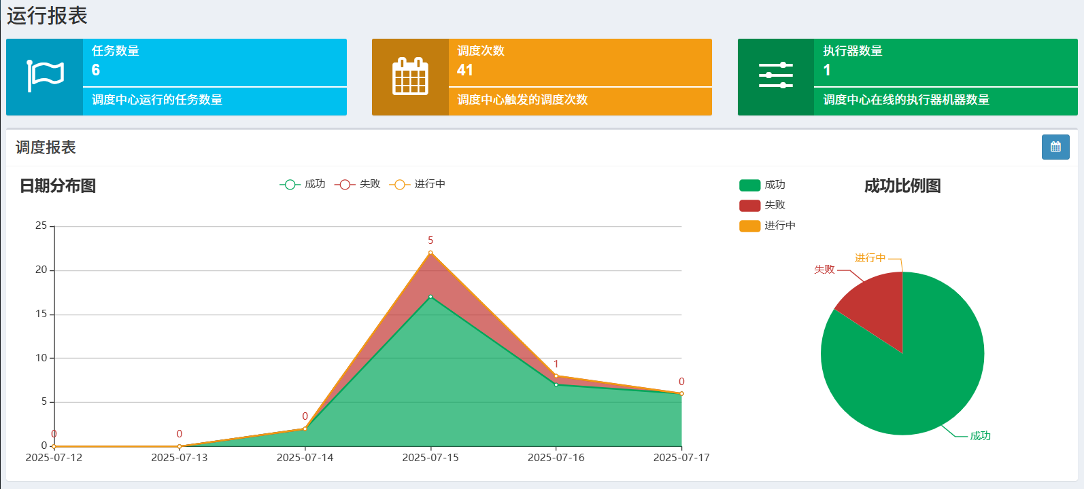Hide 失败 slice via pie chart legend

[762, 205]
